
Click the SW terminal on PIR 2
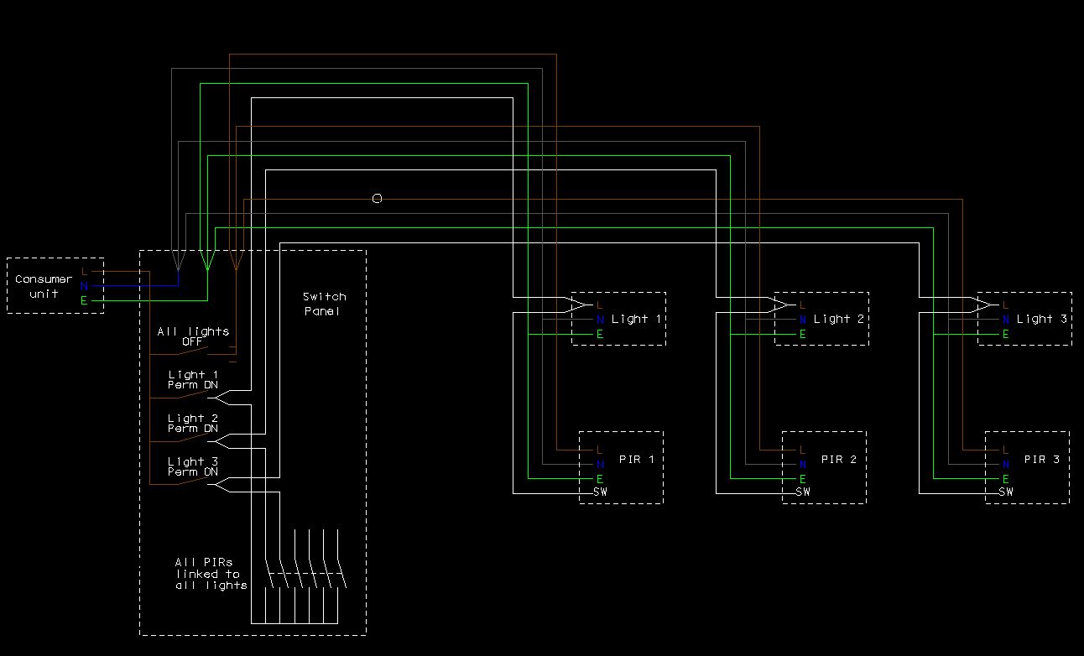pos(803,492)
